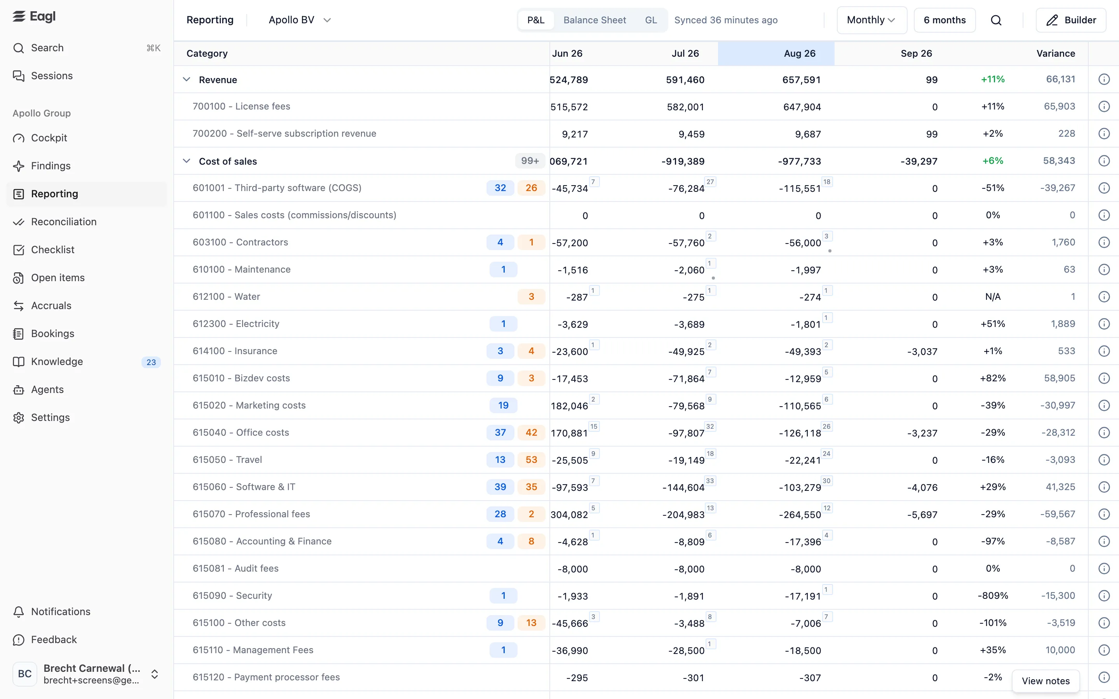Open the Apollo BV entity dropdown
1119x699 pixels.
[300, 20]
